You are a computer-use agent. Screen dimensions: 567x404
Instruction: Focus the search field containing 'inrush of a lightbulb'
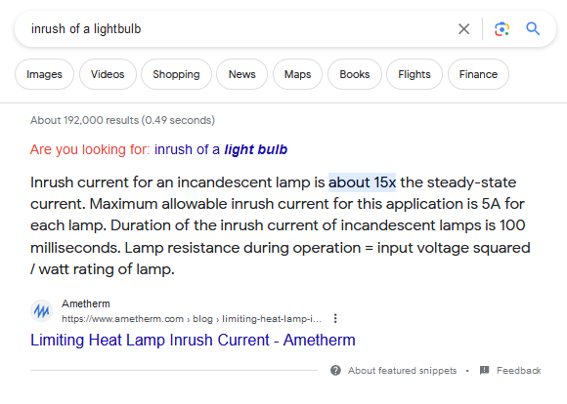point(239,29)
